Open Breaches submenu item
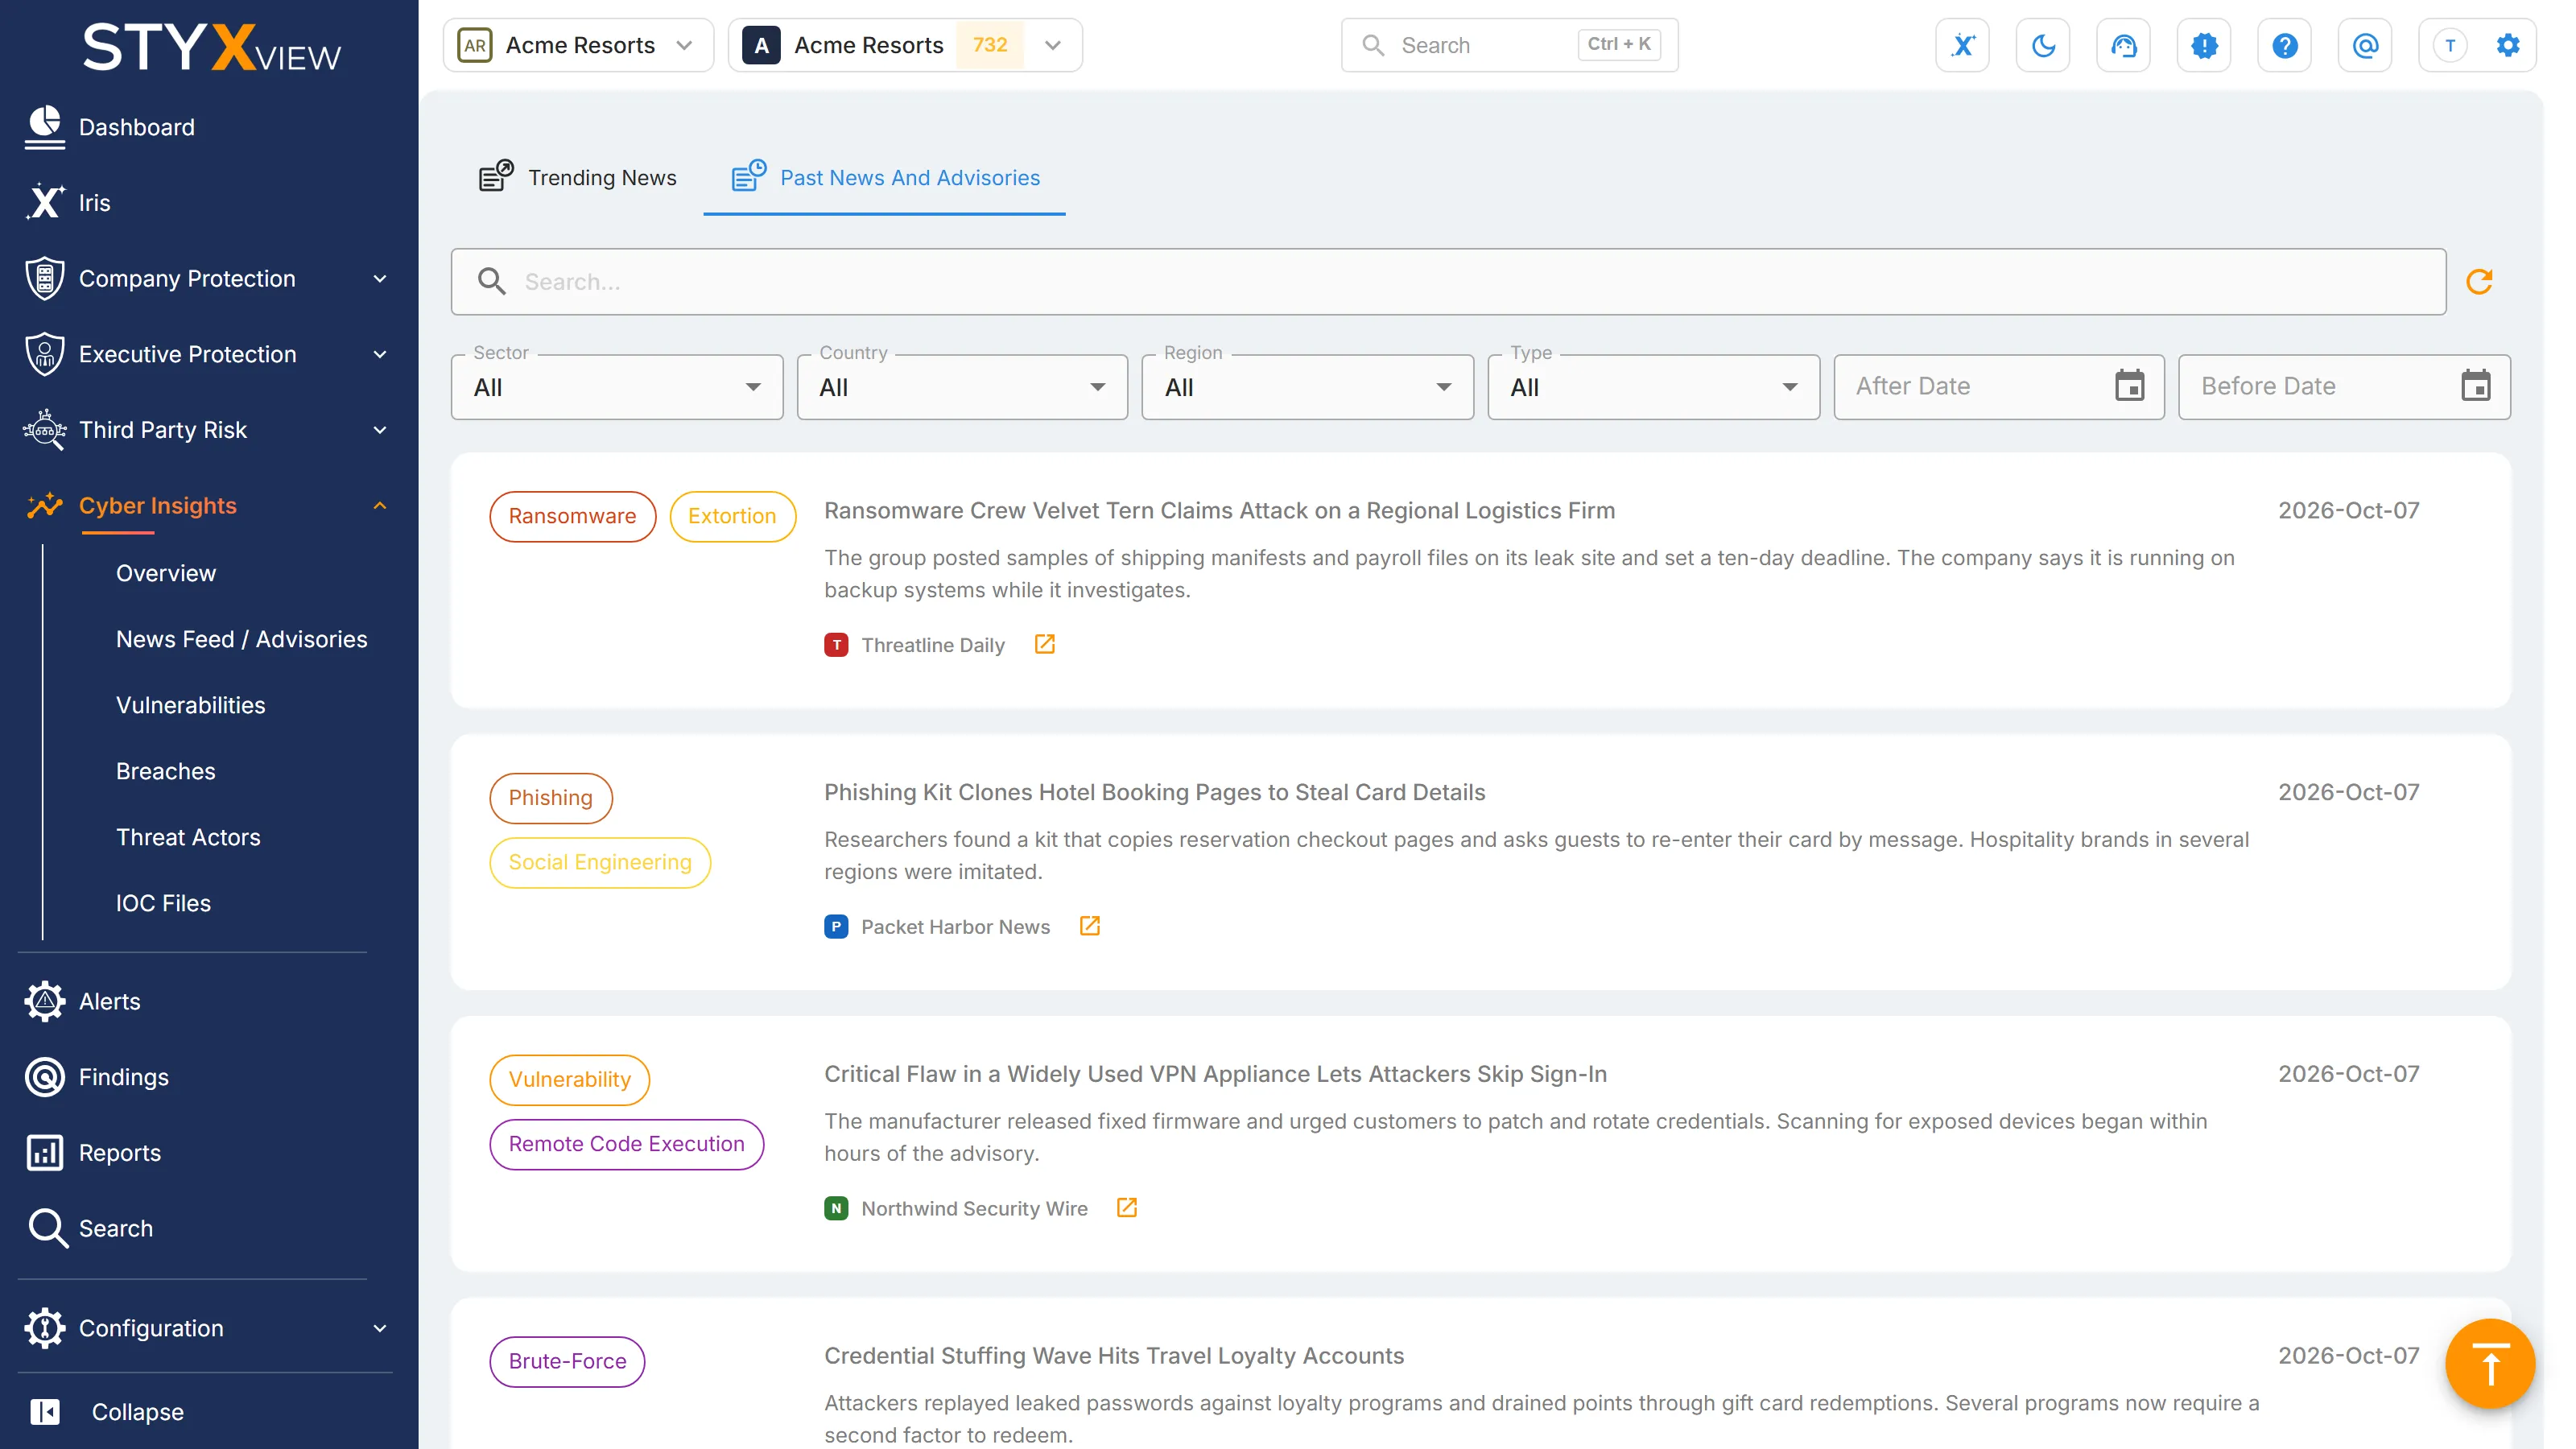The height and width of the screenshot is (1449, 2576). [166, 771]
